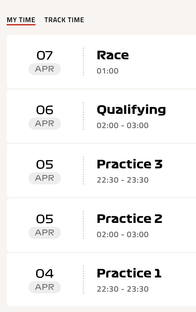Open the Qualifying session card
This screenshot has height=312, width=196.
[101, 116]
